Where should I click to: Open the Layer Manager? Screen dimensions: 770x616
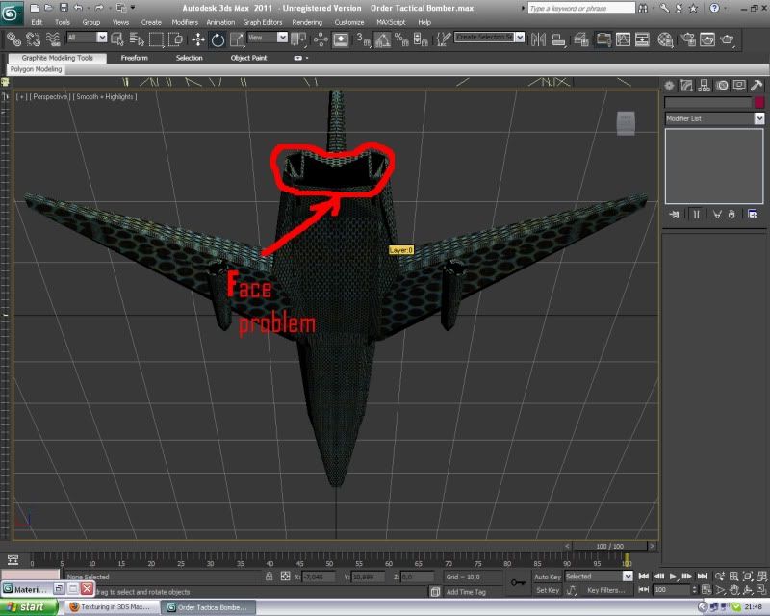tap(581, 39)
